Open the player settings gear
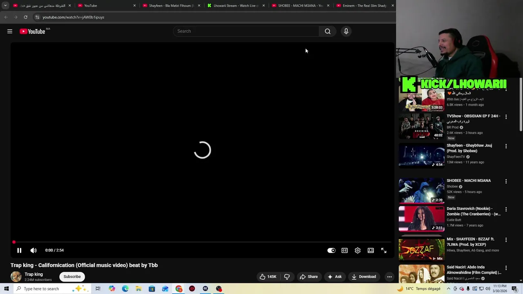 358,250
